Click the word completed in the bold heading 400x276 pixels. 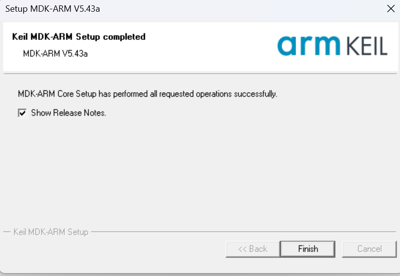click(124, 37)
